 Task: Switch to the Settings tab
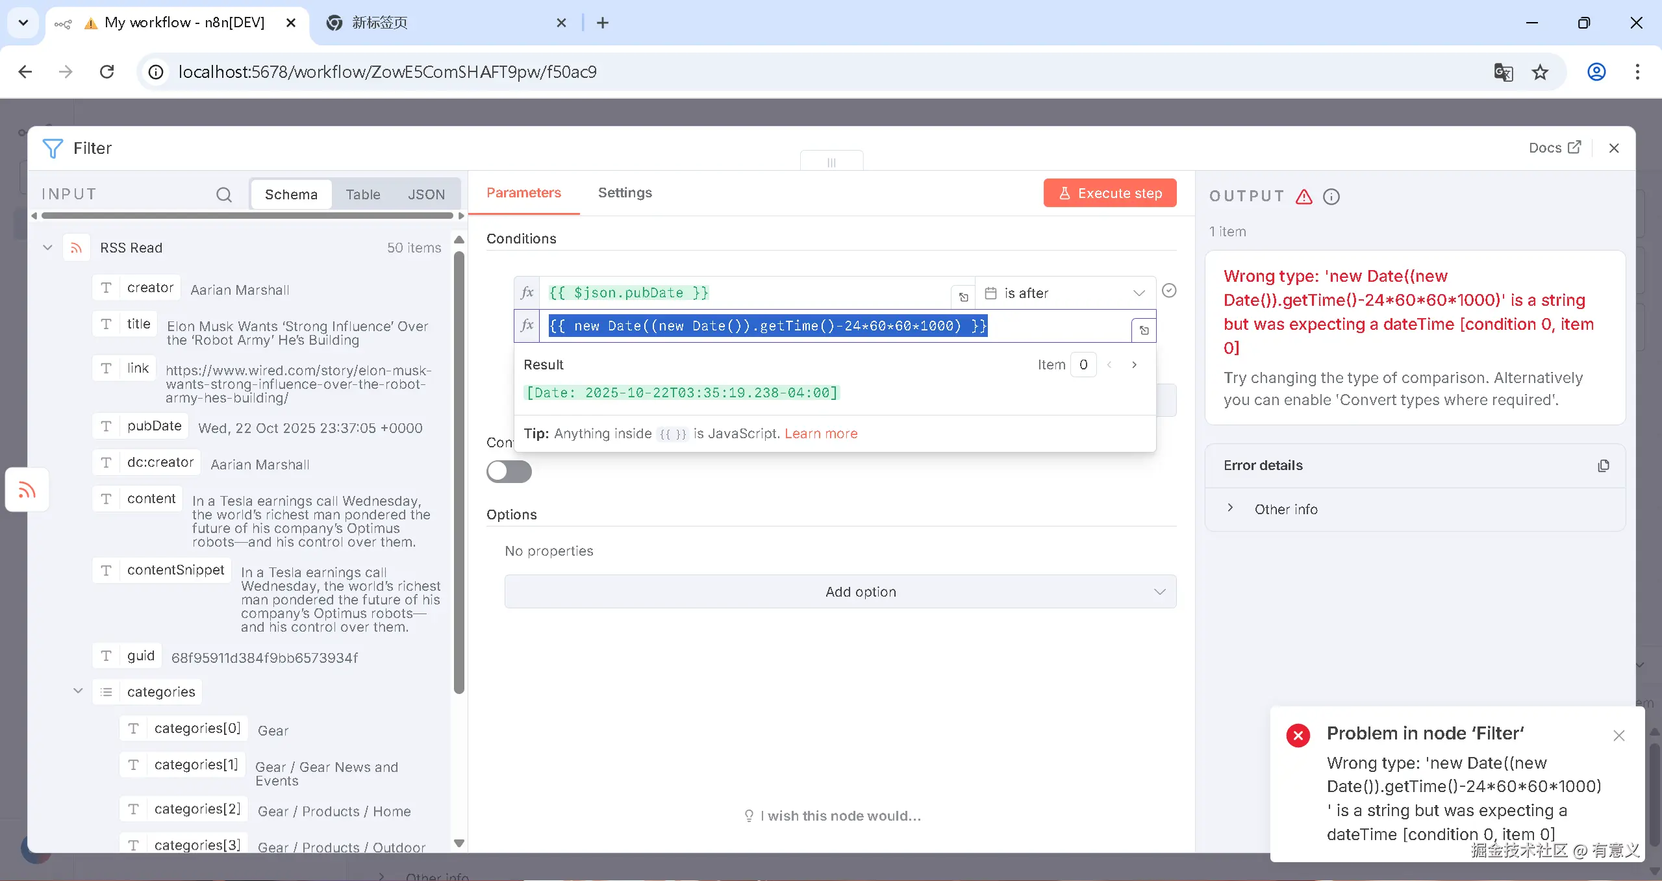pos(624,193)
